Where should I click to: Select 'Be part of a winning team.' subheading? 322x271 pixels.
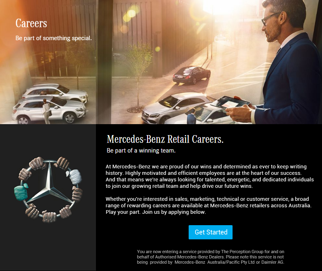[141, 151]
